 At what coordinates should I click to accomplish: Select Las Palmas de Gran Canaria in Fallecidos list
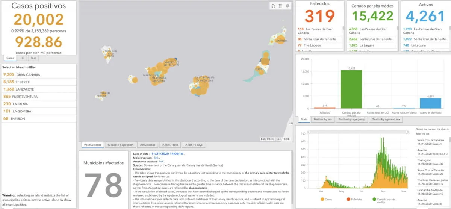pyautogui.click(x=319, y=31)
